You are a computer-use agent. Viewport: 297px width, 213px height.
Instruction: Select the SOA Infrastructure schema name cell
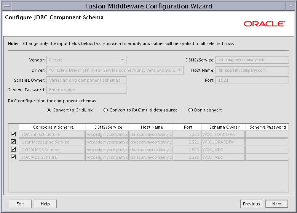(52, 134)
